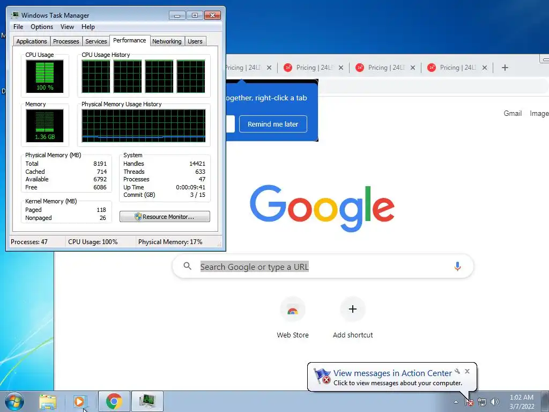Click status bar Physical Memory: 17%
The image size is (549, 412).
click(170, 242)
